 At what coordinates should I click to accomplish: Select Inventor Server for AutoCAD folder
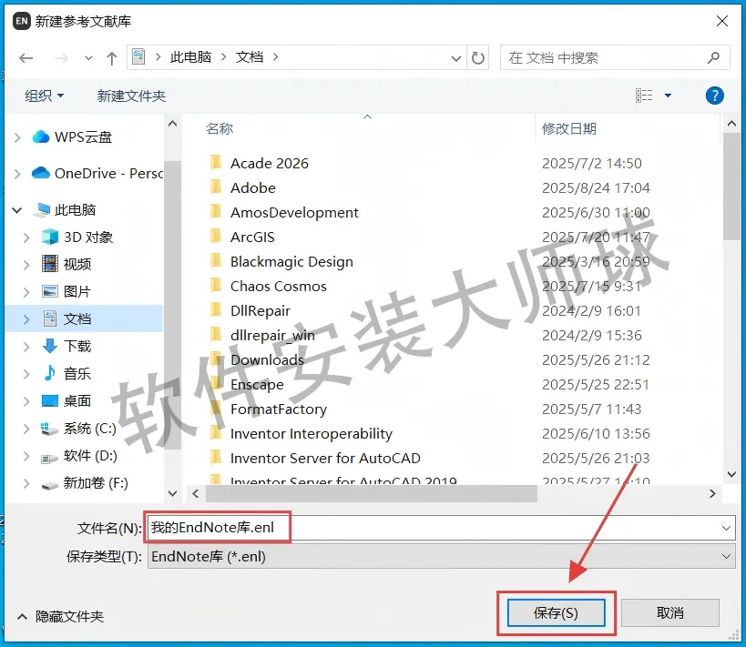pos(315,459)
